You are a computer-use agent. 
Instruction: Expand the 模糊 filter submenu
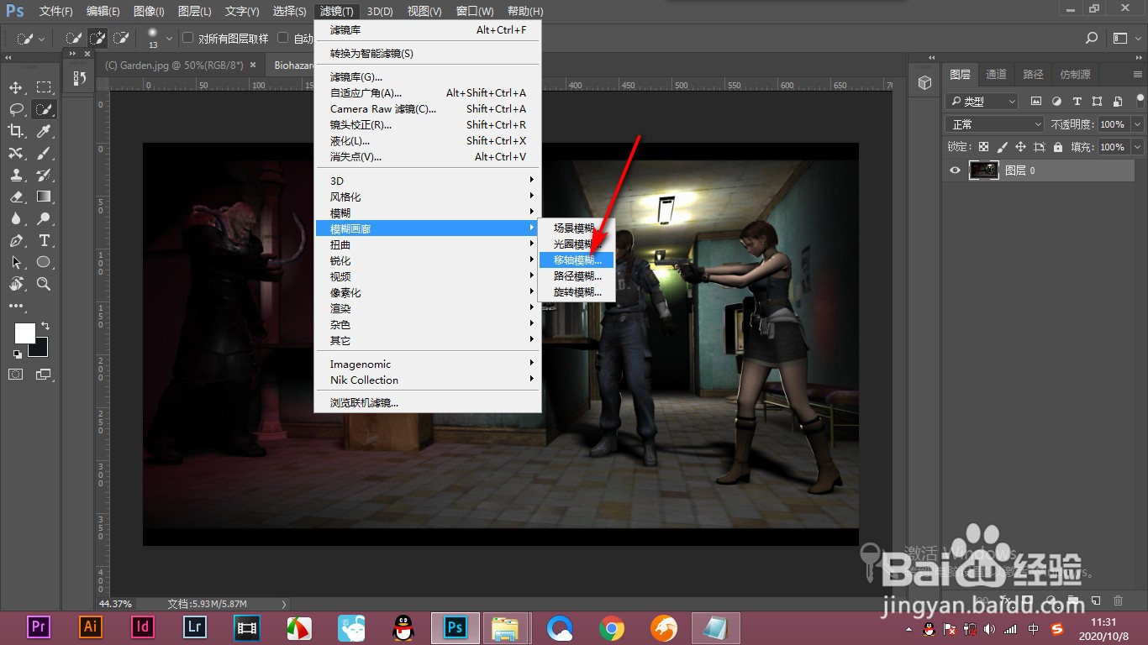pyautogui.click(x=427, y=212)
